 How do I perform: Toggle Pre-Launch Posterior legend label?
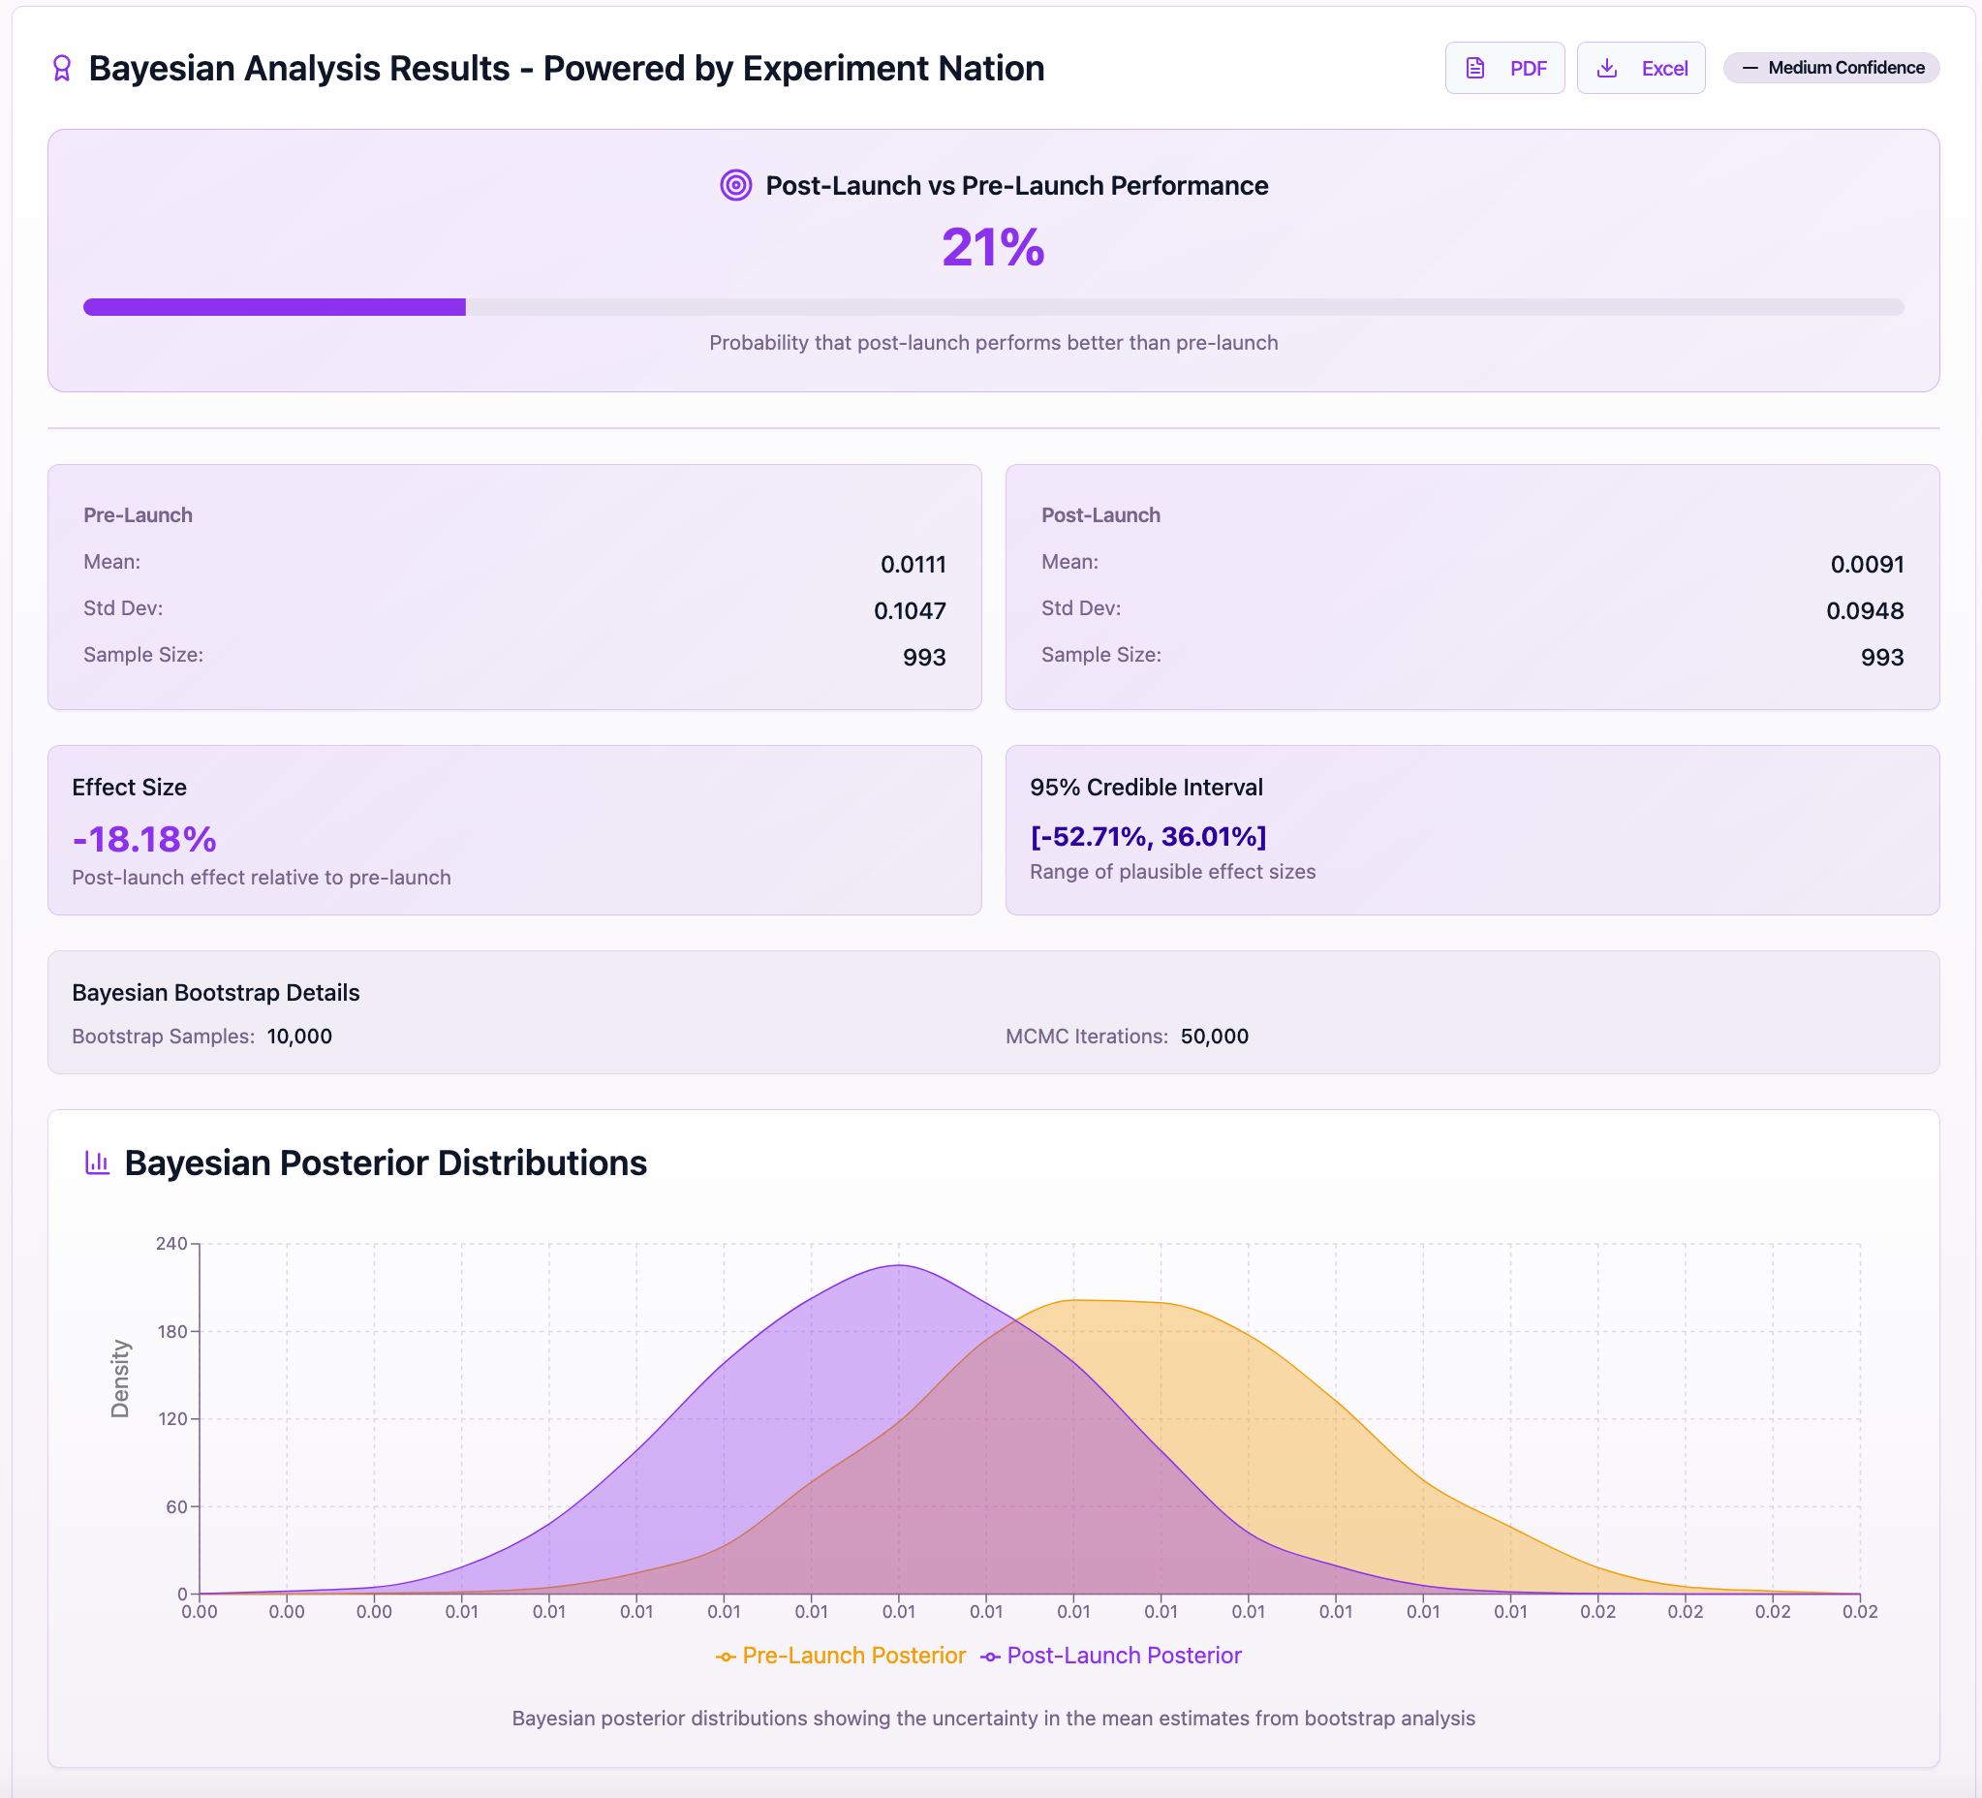[853, 1656]
